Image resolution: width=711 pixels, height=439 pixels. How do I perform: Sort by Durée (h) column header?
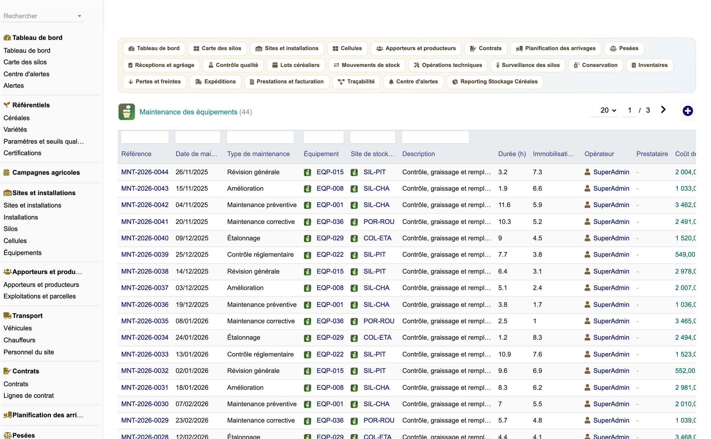[512, 154]
